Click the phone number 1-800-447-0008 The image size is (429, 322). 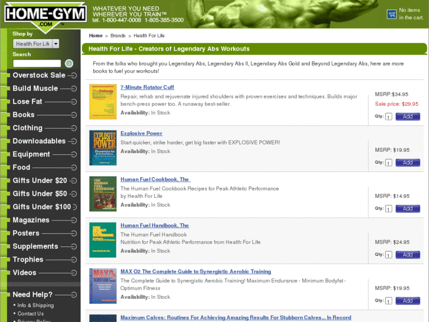click(x=122, y=20)
